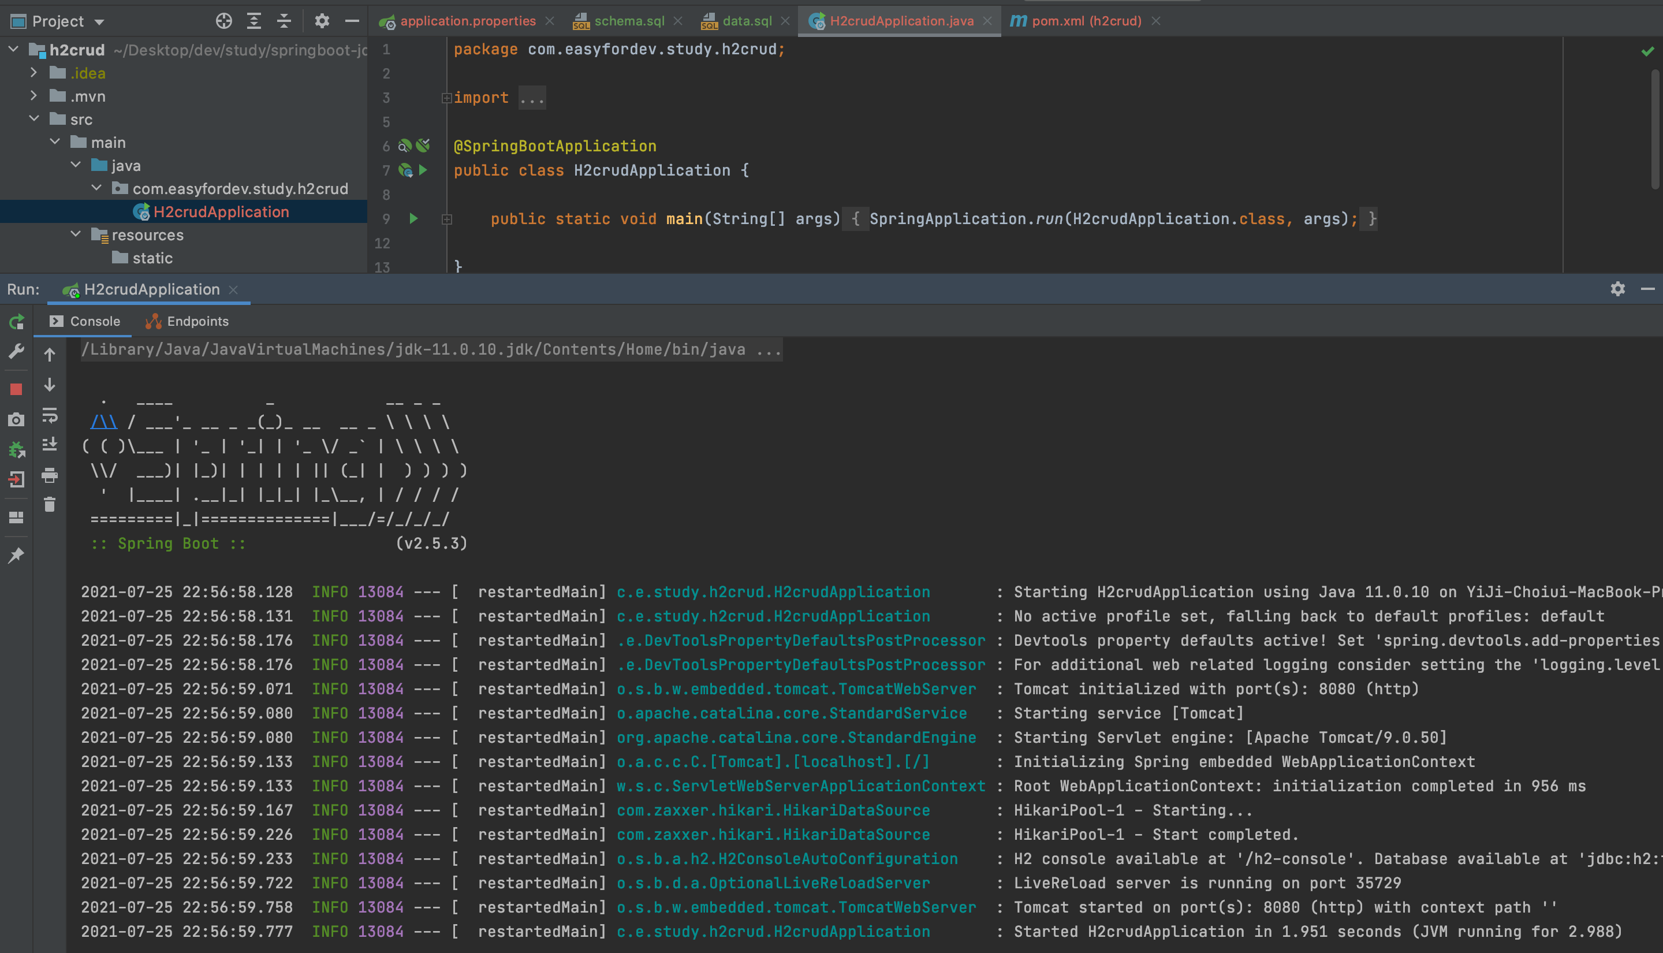Viewport: 1663px width, 953px height.
Task: Toggle scroll to end of console
Action: pyautogui.click(x=50, y=444)
